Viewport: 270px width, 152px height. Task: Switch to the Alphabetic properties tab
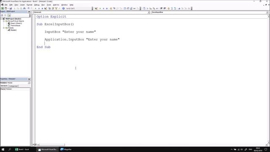(x=4, y=86)
